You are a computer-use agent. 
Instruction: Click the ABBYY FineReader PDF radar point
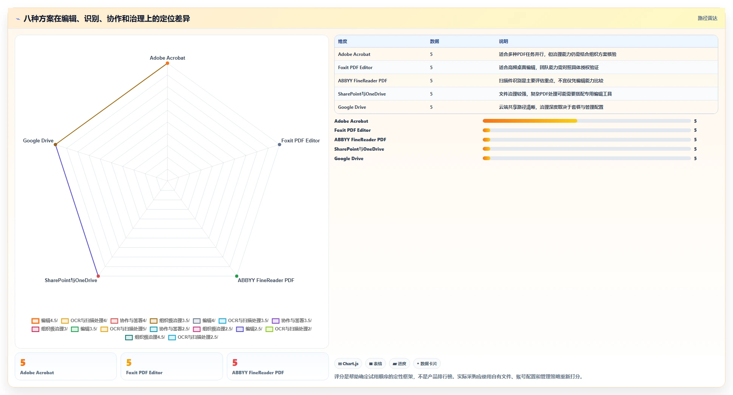point(237,276)
